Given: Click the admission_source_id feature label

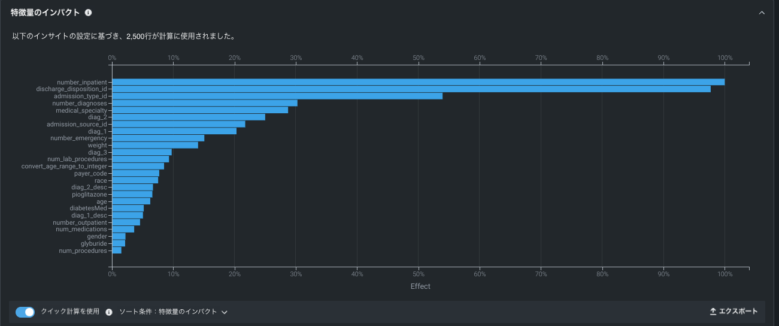Looking at the screenshot, I should point(77,124).
